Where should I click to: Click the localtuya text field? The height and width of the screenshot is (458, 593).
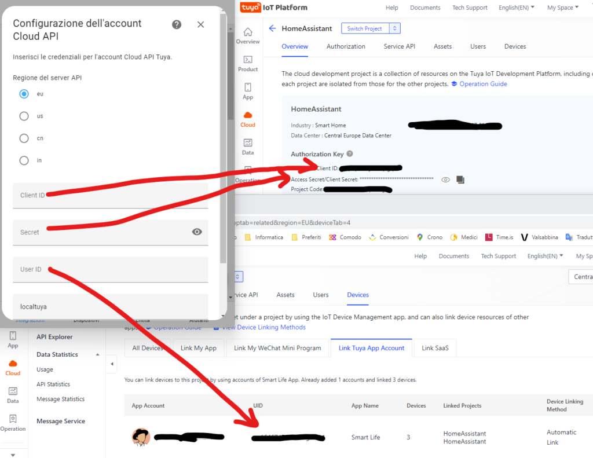(111, 306)
